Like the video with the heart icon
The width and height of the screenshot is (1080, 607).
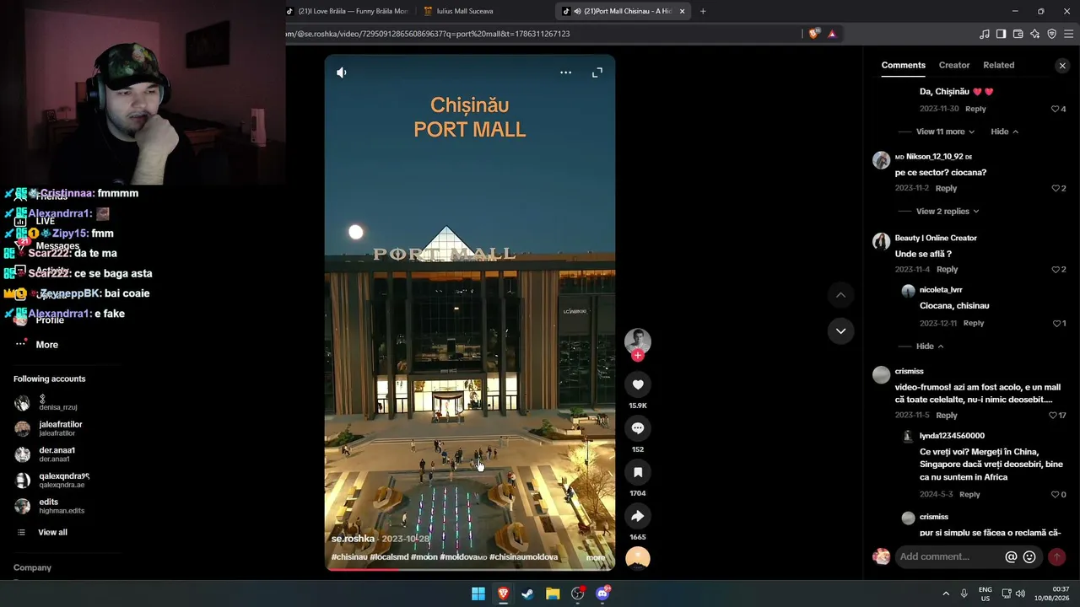637,384
